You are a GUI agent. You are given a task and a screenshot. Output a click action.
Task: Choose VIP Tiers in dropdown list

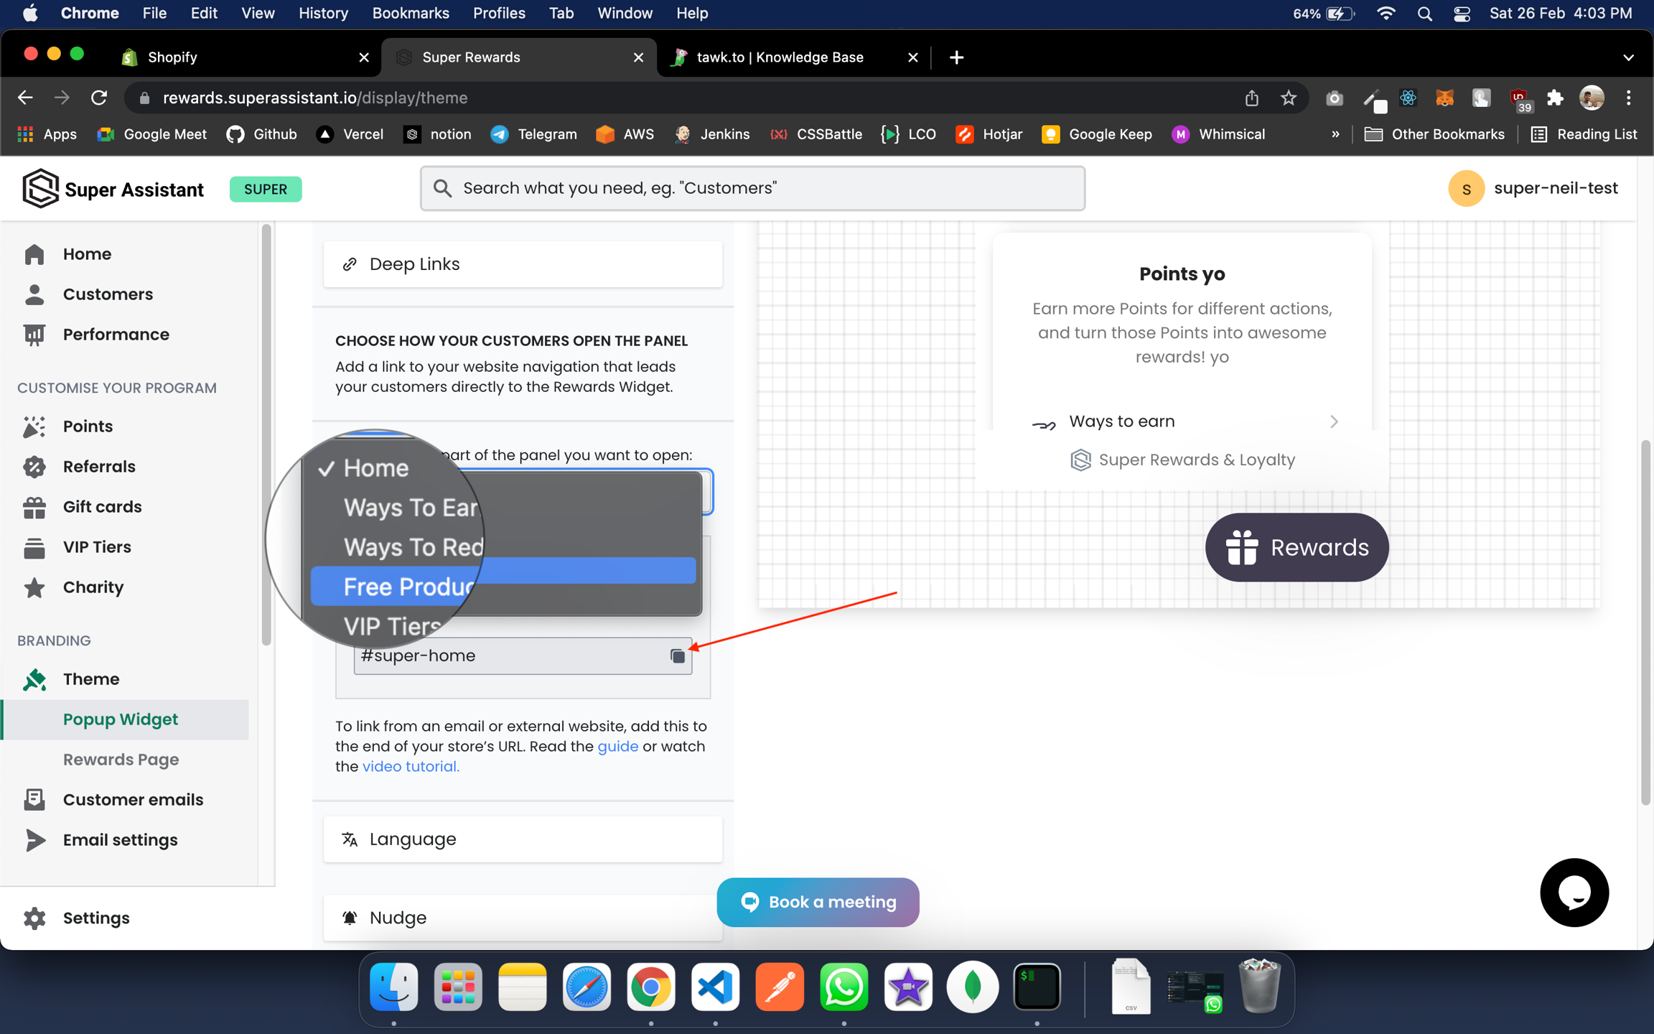[392, 626]
